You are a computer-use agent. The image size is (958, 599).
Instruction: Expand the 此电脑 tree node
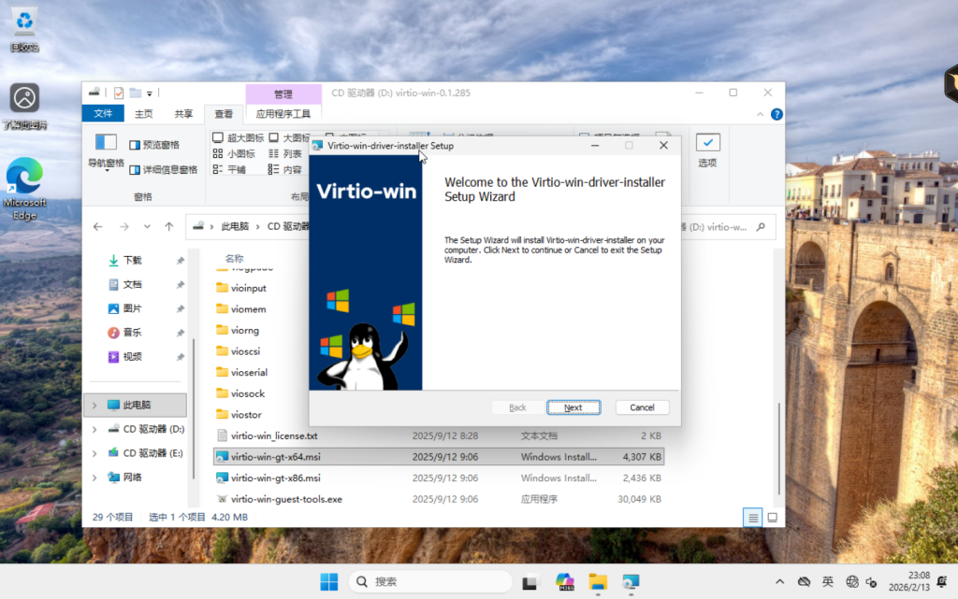(94, 406)
